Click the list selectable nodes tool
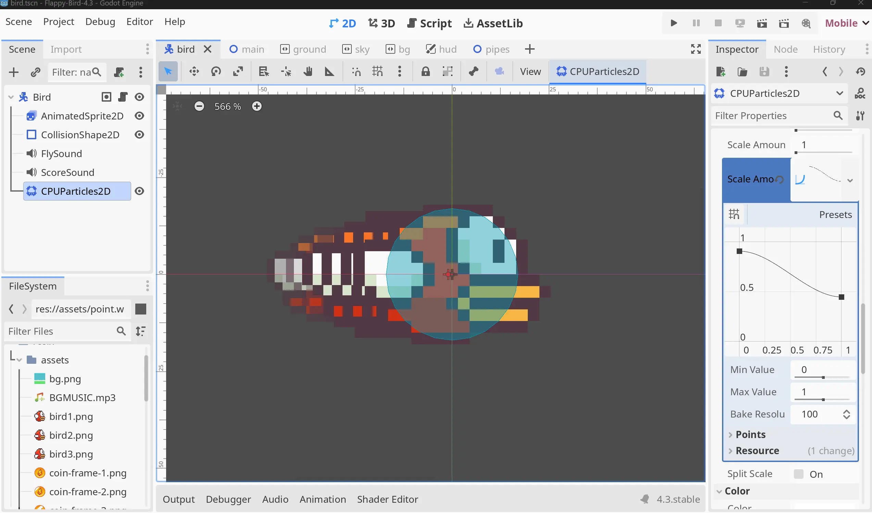 click(264, 72)
